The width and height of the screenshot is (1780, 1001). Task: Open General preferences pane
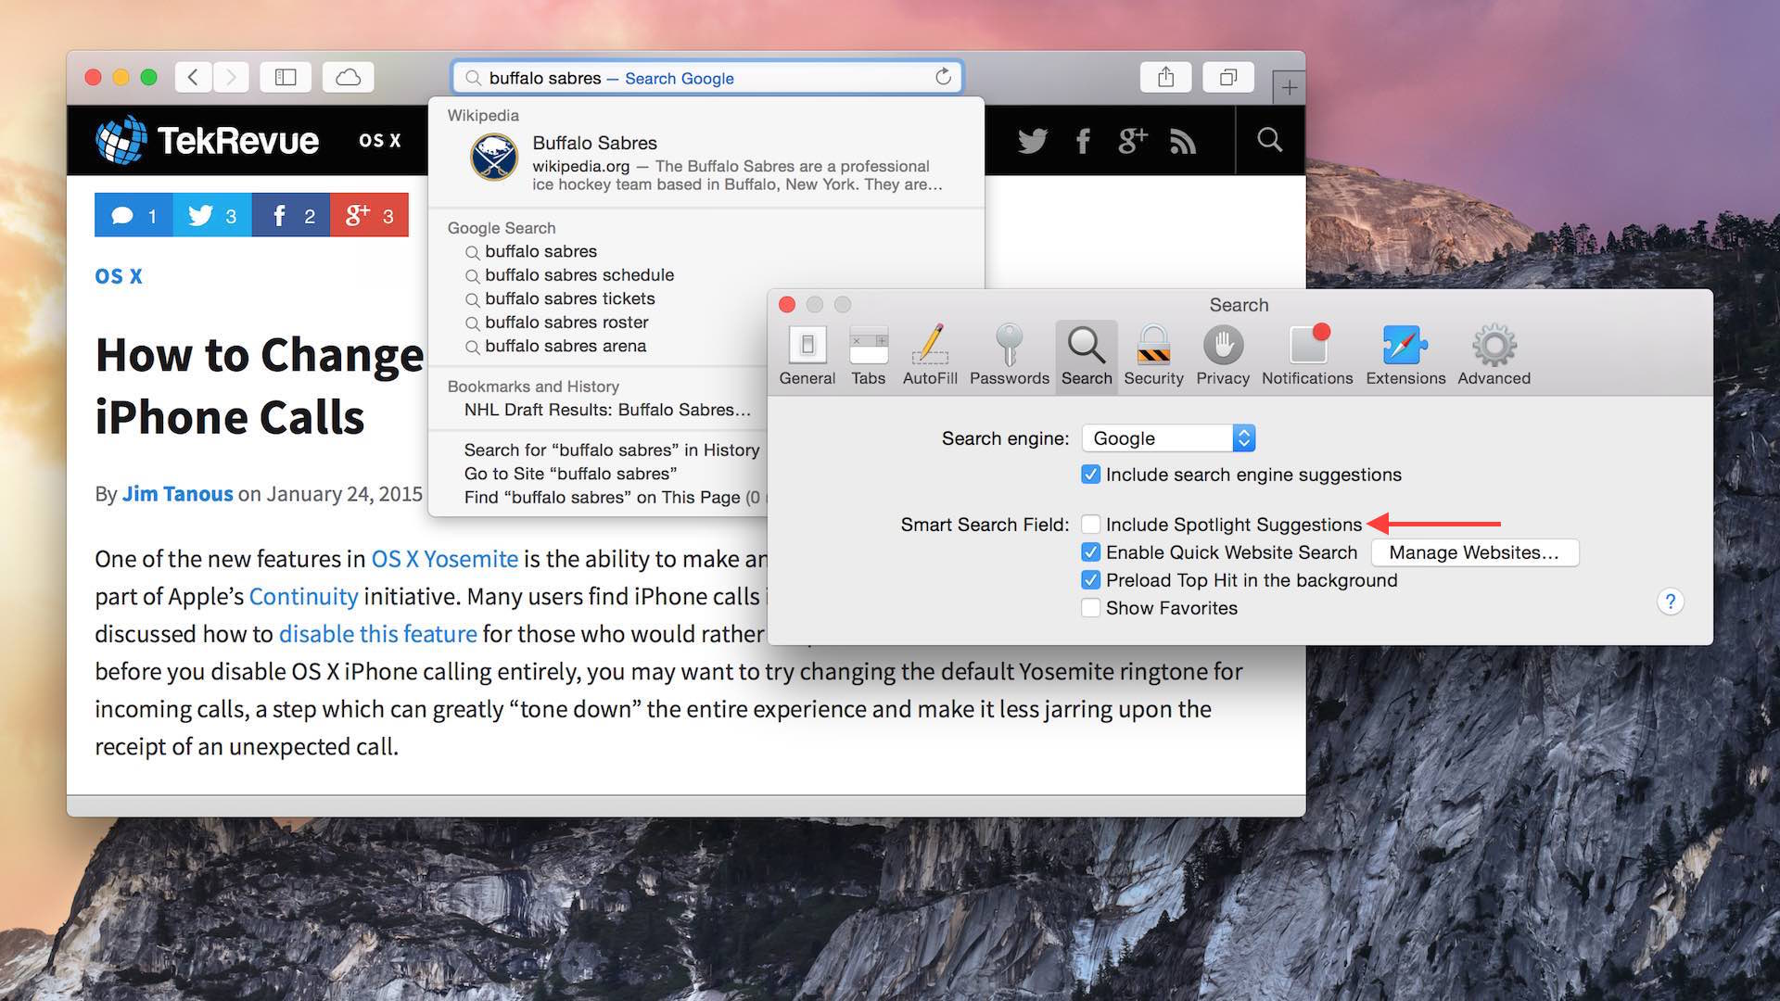point(807,356)
